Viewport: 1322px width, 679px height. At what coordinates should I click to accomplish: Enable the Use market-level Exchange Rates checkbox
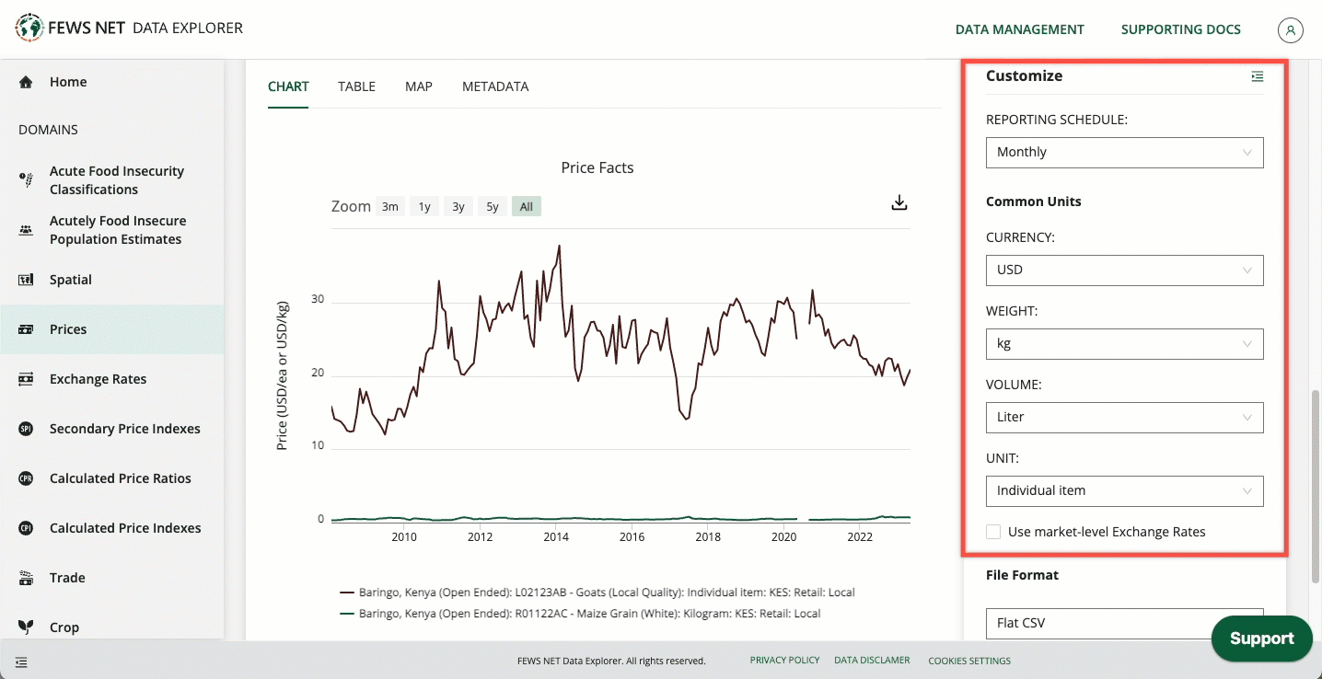pos(992,532)
